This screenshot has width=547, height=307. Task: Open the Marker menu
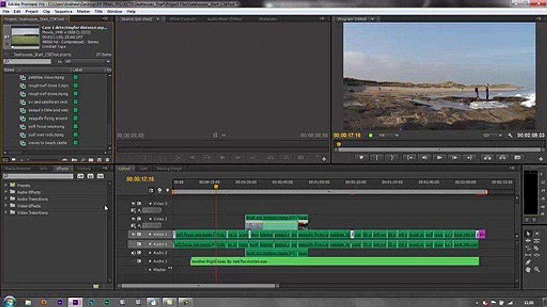(83, 12)
